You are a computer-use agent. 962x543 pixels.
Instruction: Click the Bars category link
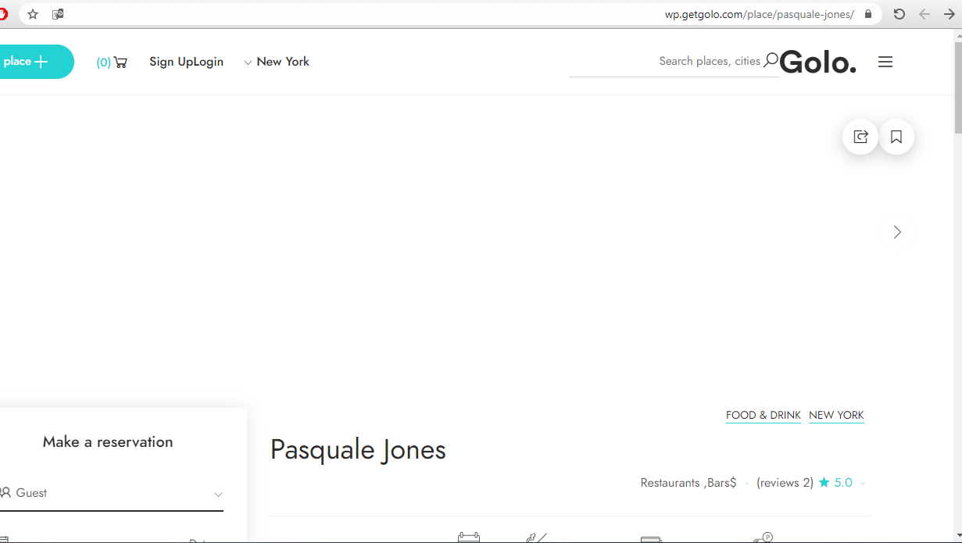coord(717,483)
